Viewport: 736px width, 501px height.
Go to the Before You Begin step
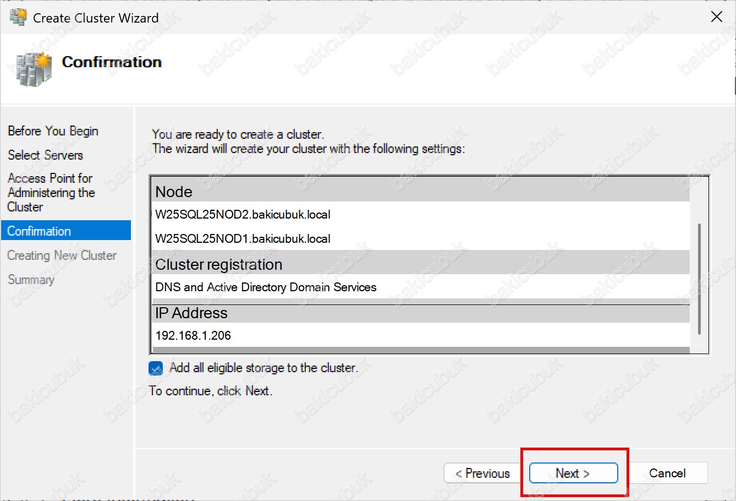point(53,131)
